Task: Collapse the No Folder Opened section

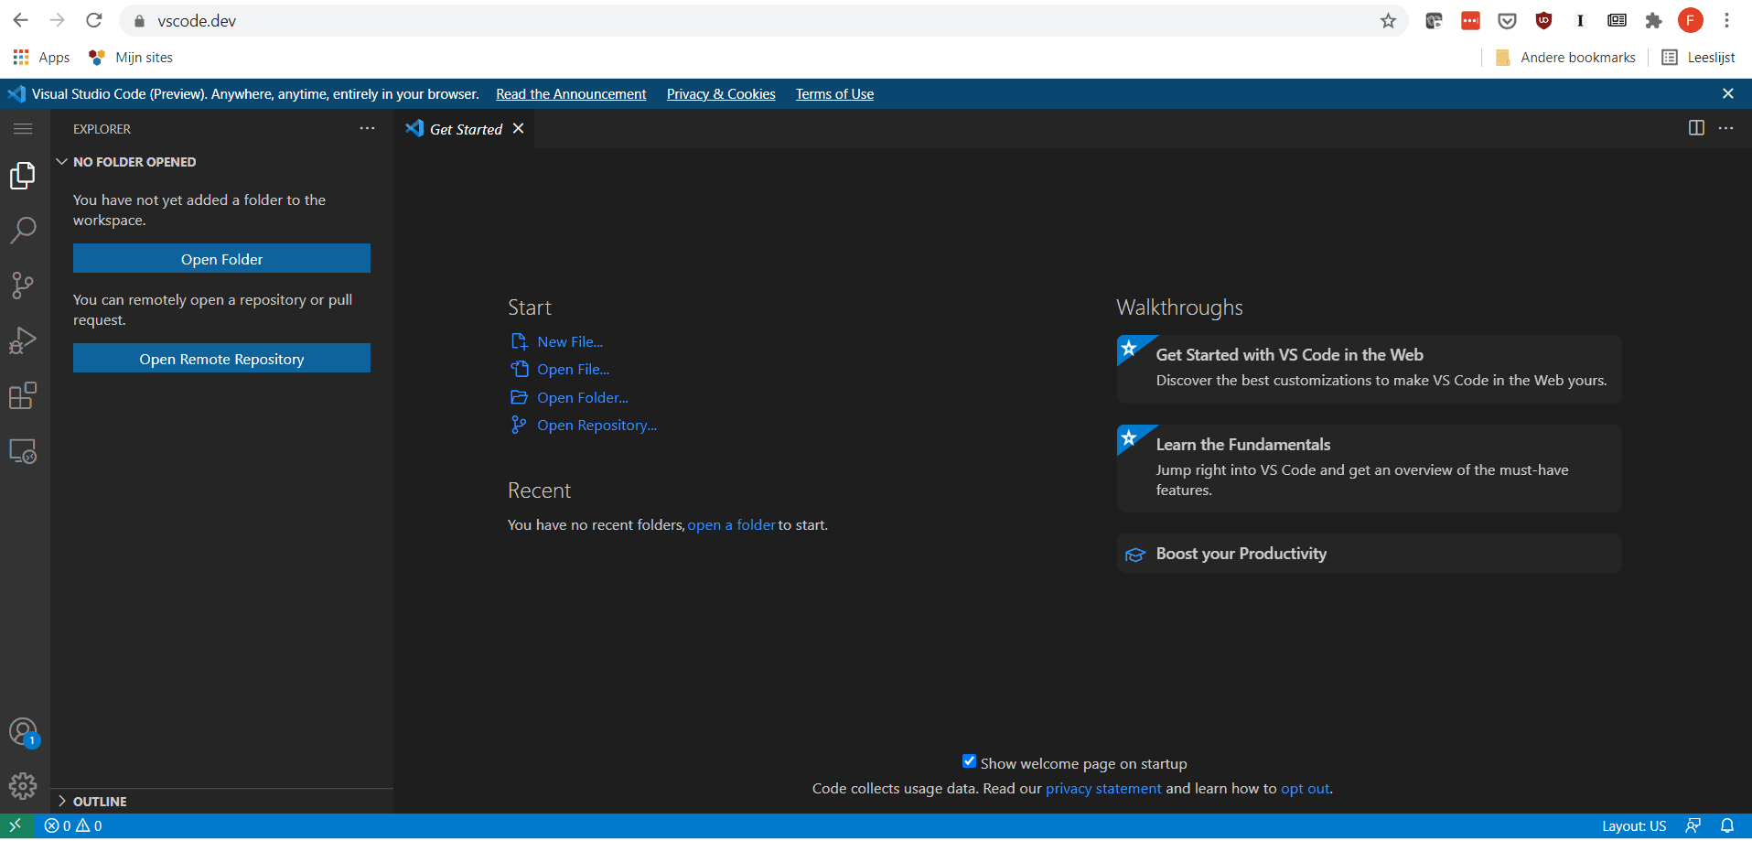Action: click(221, 162)
